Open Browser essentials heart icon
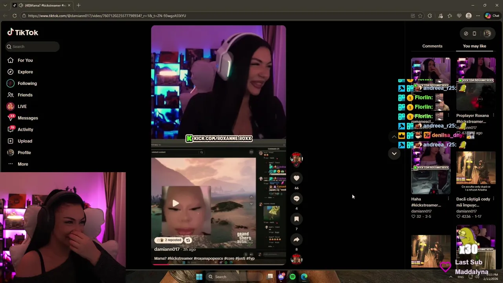The width and height of the screenshot is (503, 283). [459, 16]
